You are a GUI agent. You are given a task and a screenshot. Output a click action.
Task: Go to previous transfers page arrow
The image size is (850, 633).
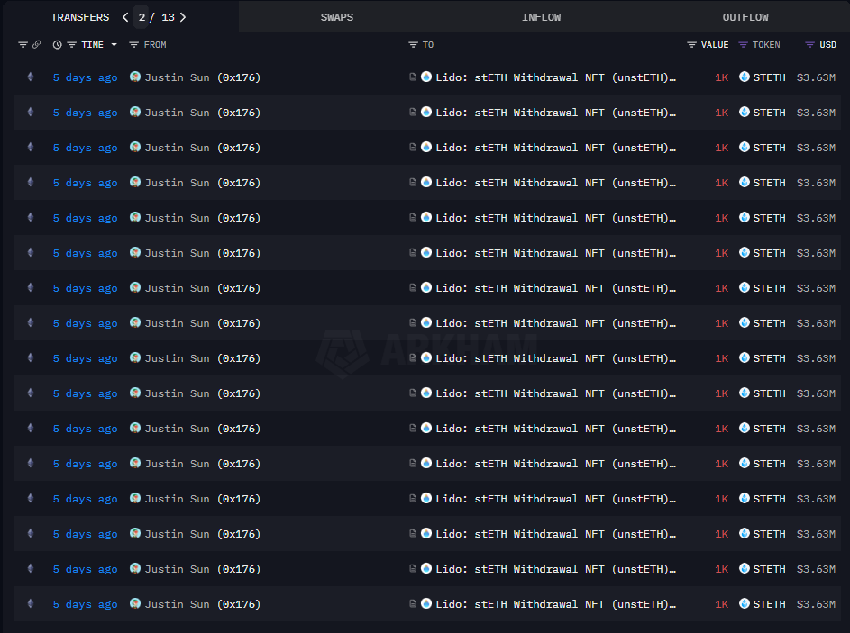(125, 17)
